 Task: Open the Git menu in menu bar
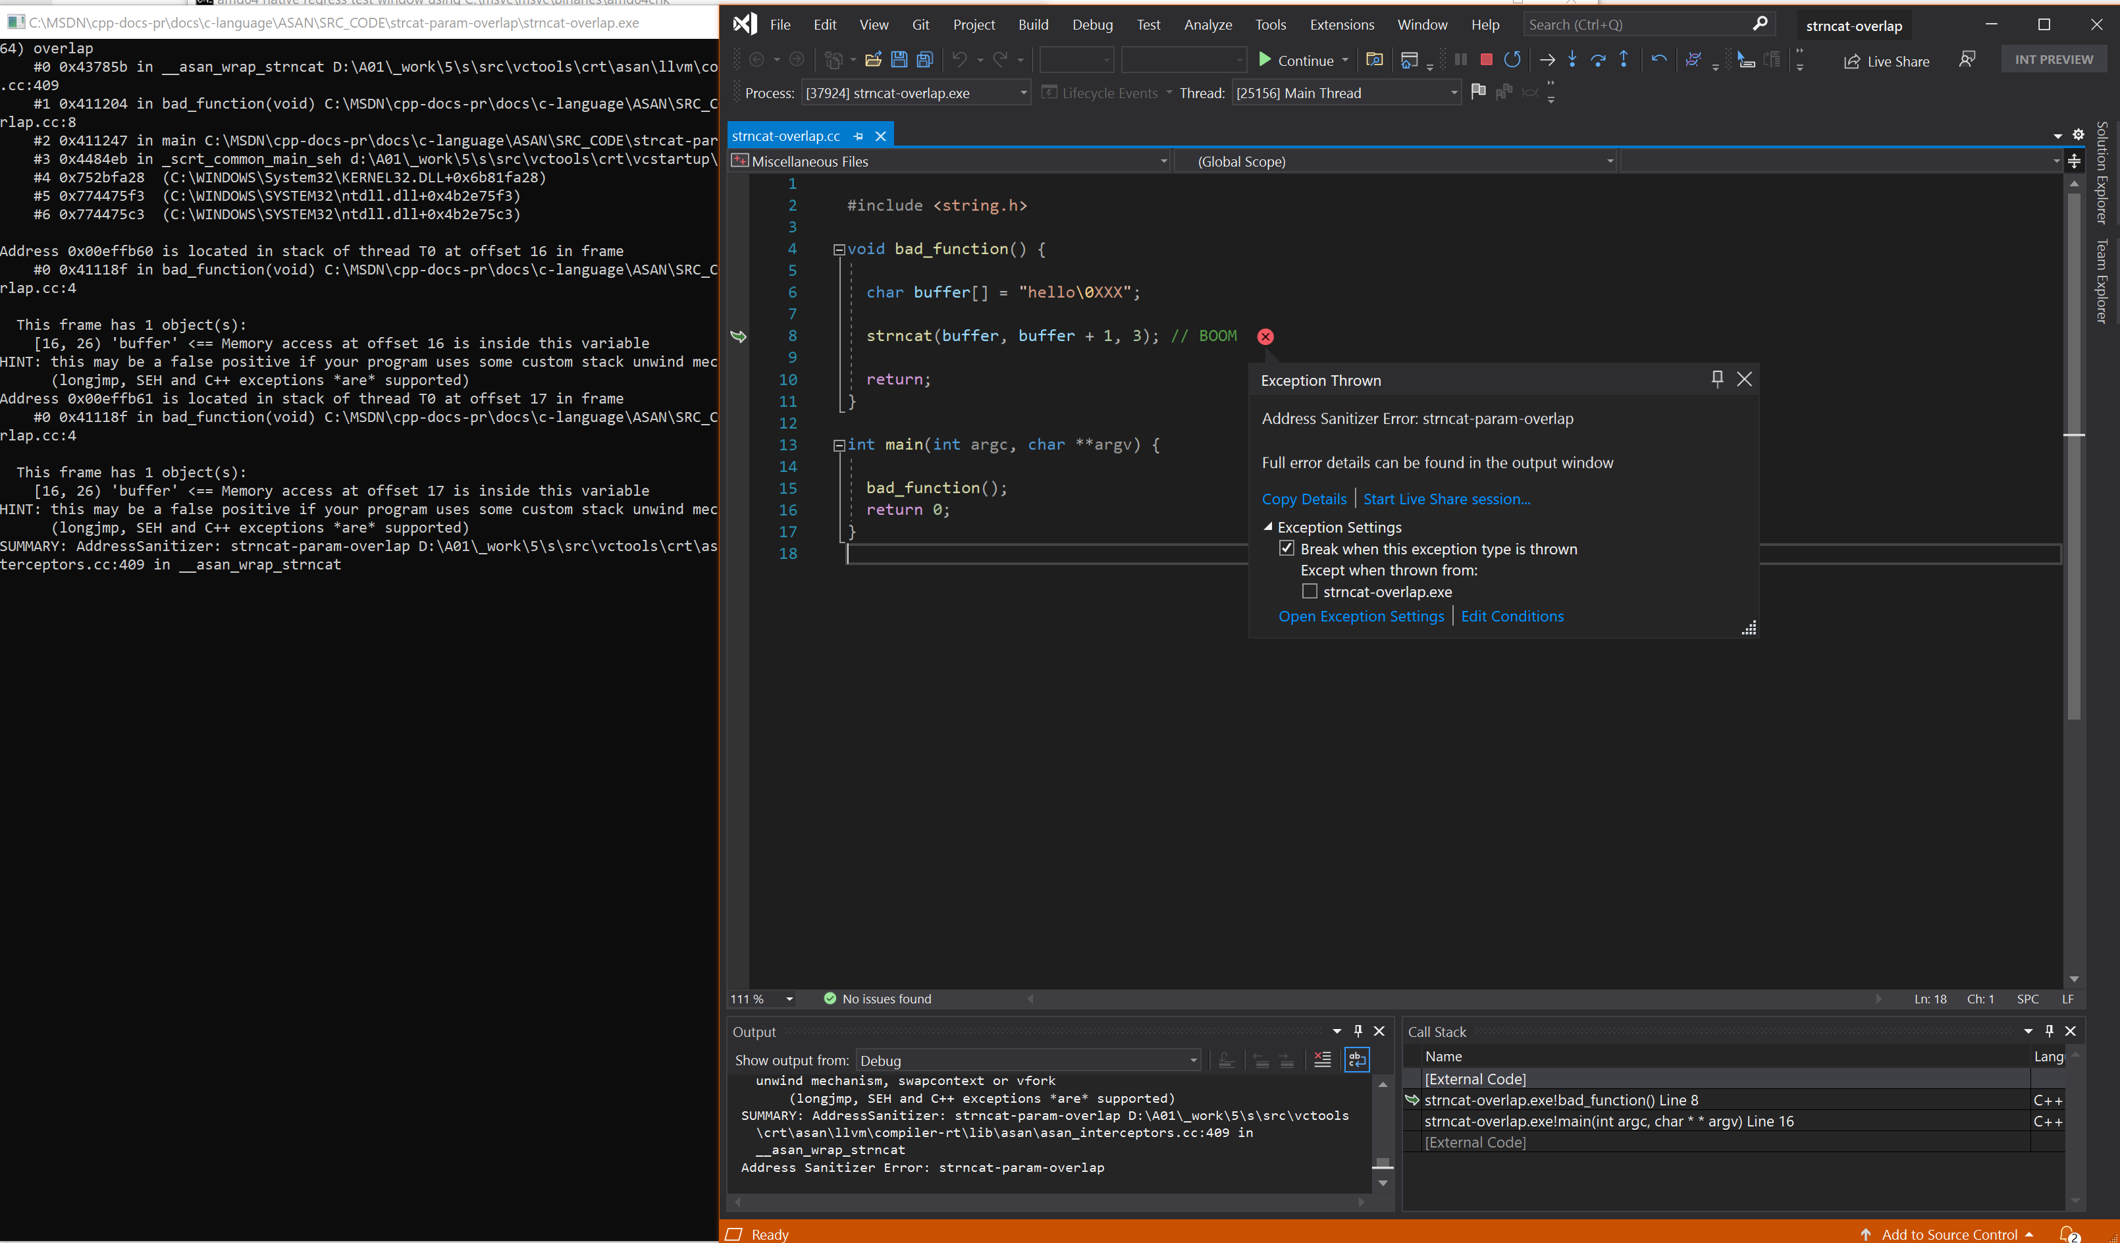point(914,24)
